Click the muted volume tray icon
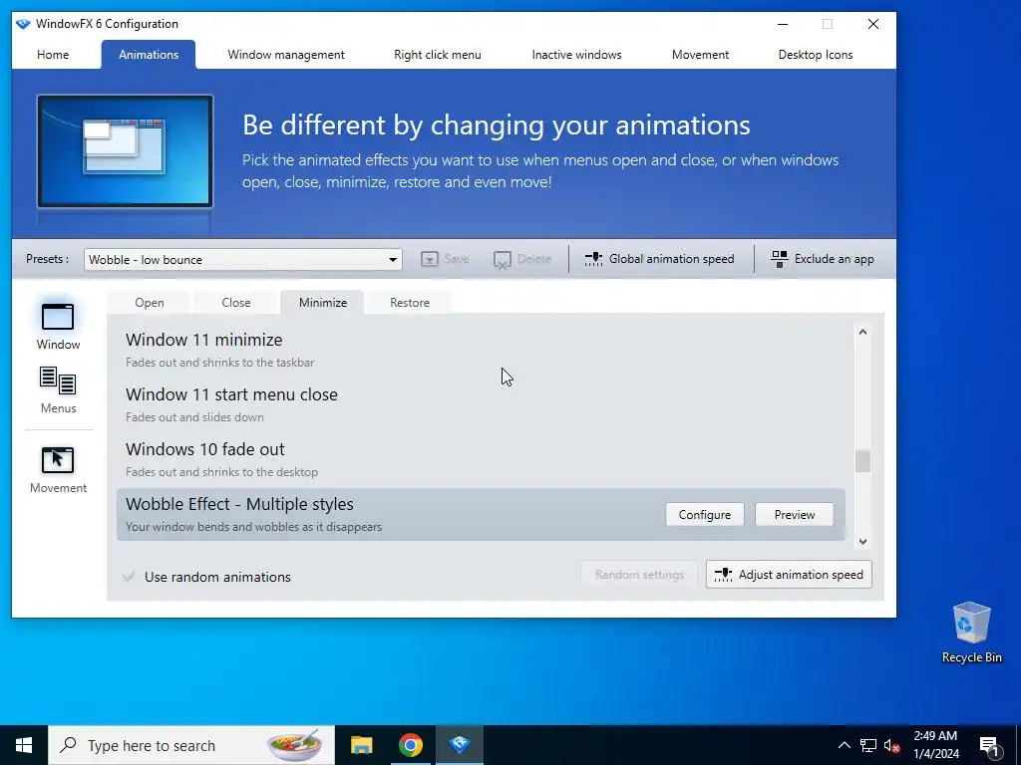This screenshot has width=1021, height=765. coord(892,745)
